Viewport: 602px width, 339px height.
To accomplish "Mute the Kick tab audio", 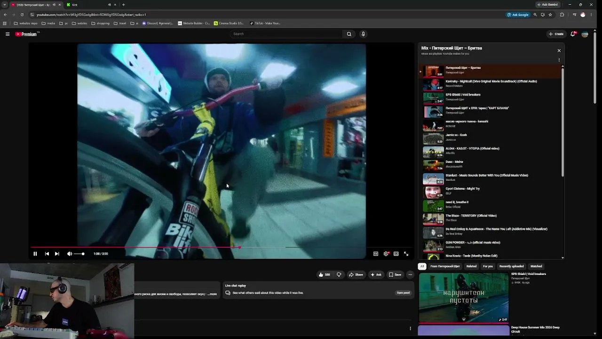I will pyautogui.click(x=110, y=5).
